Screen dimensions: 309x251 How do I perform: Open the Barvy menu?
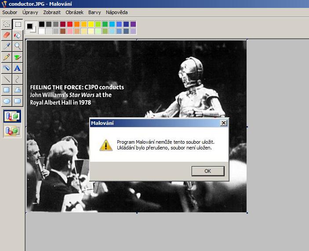[x=95, y=12]
